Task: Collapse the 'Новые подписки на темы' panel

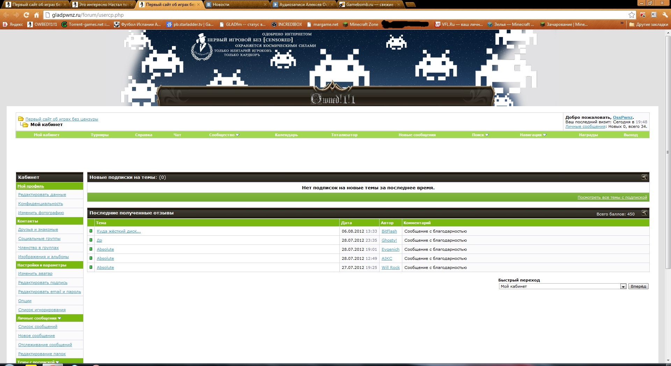Action: point(644,177)
